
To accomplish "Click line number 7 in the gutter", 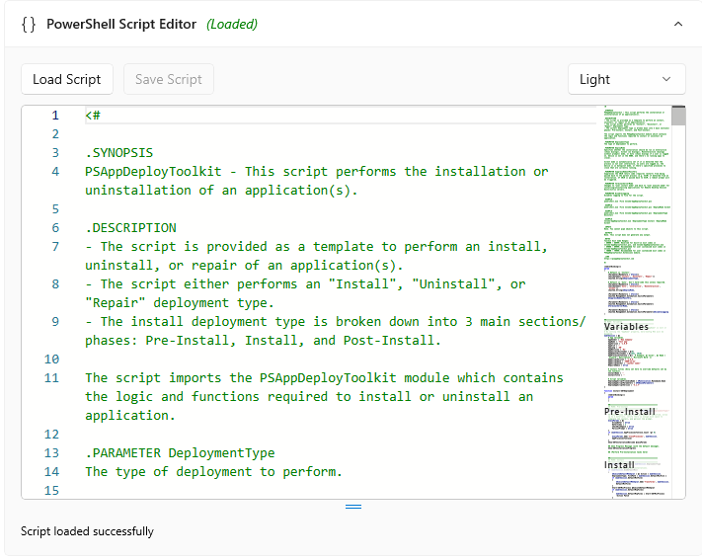I will 55,247.
